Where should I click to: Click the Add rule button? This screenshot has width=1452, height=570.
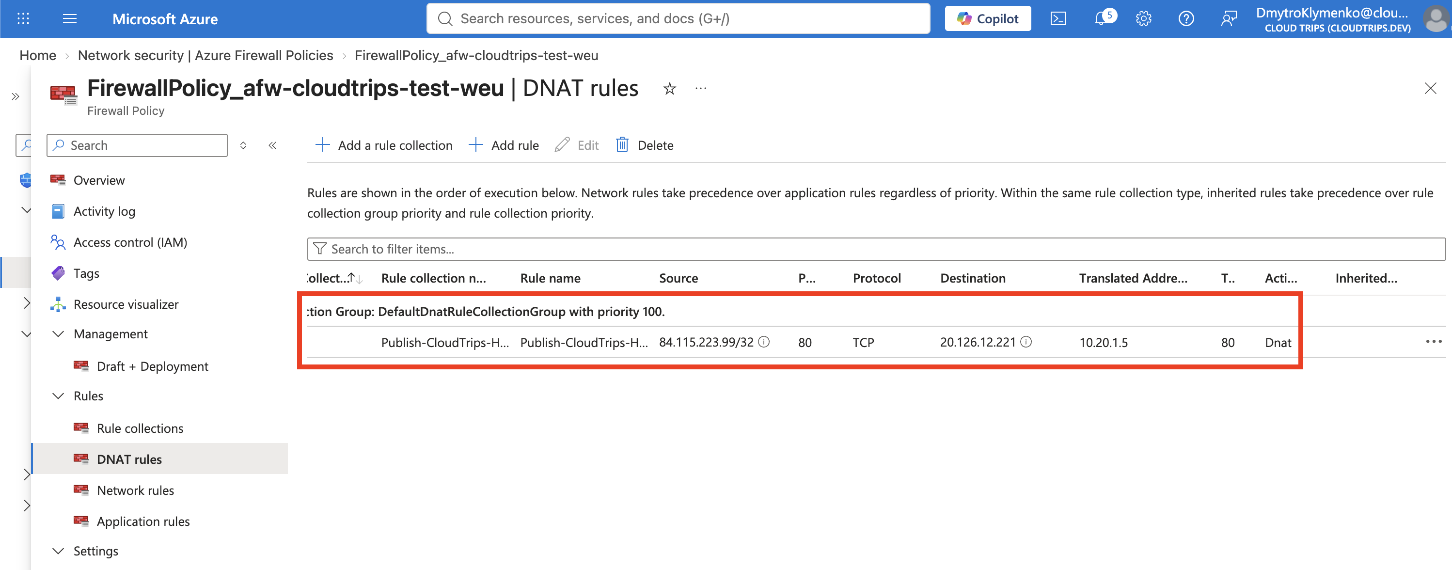[x=504, y=145]
